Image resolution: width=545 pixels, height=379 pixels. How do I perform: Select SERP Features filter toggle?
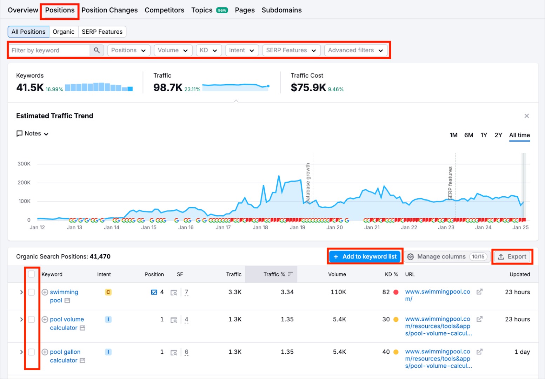pos(102,32)
